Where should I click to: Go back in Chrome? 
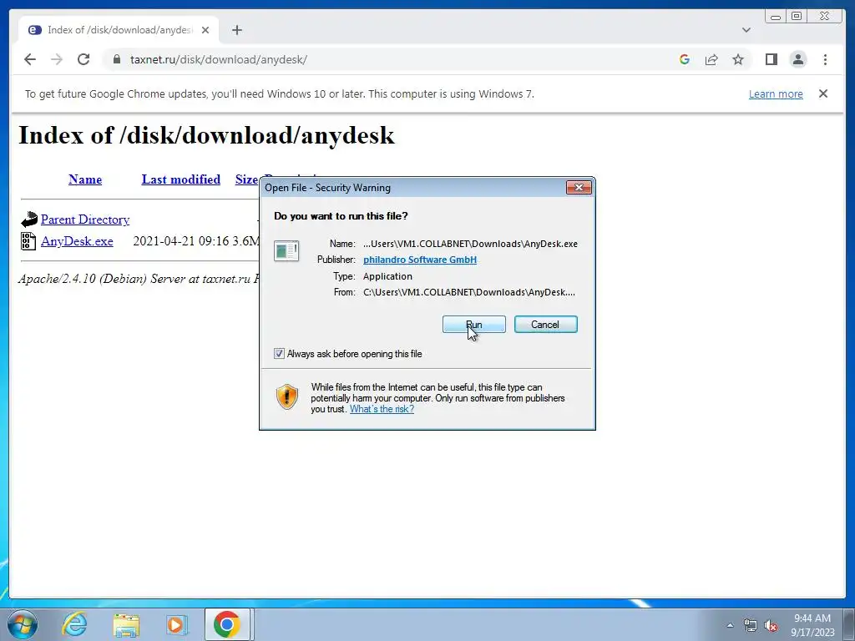tap(30, 59)
